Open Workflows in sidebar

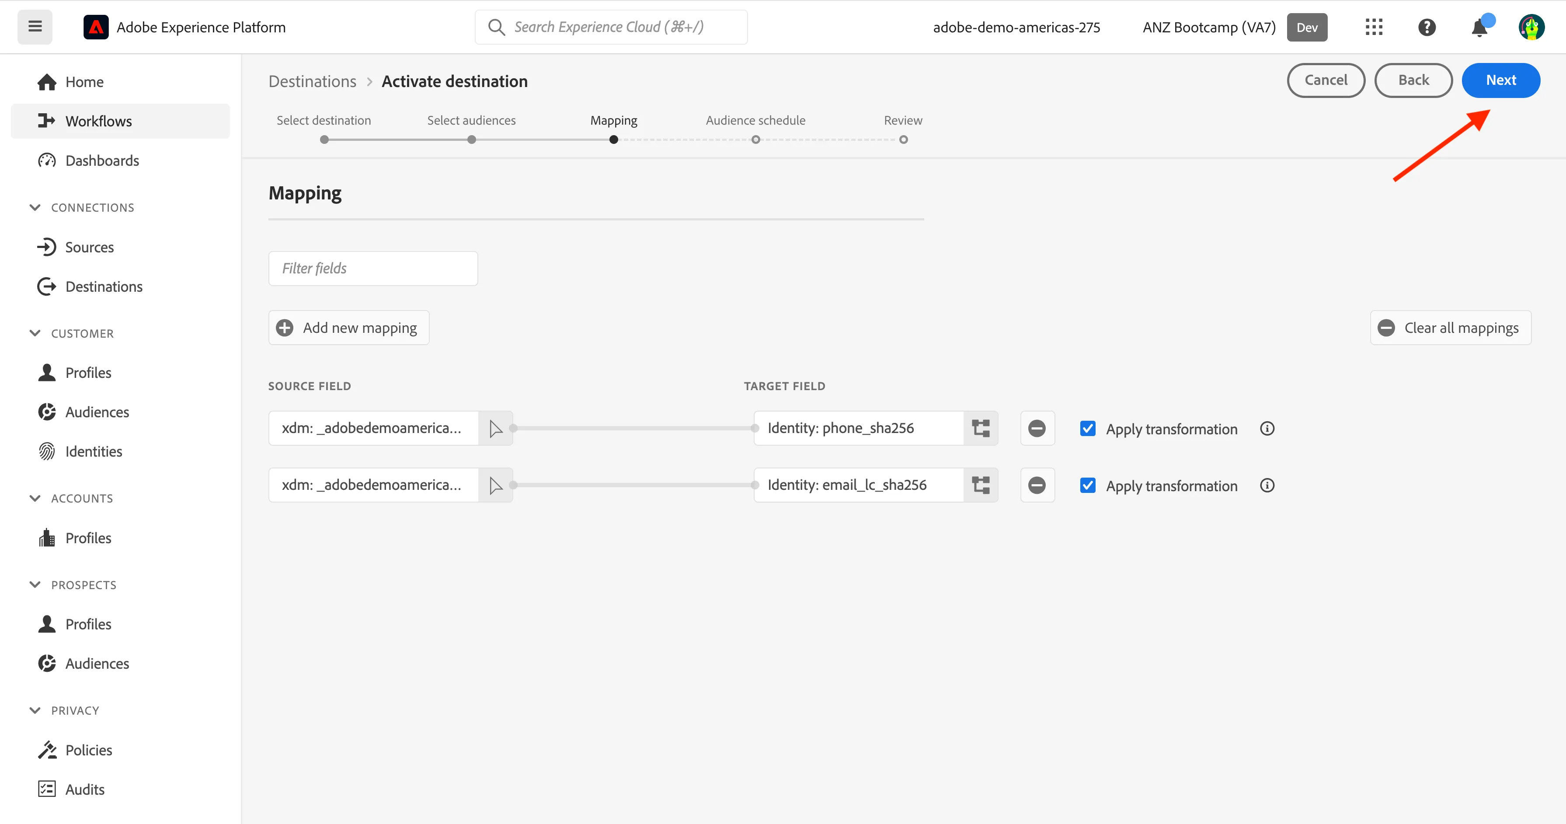click(120, 121)
